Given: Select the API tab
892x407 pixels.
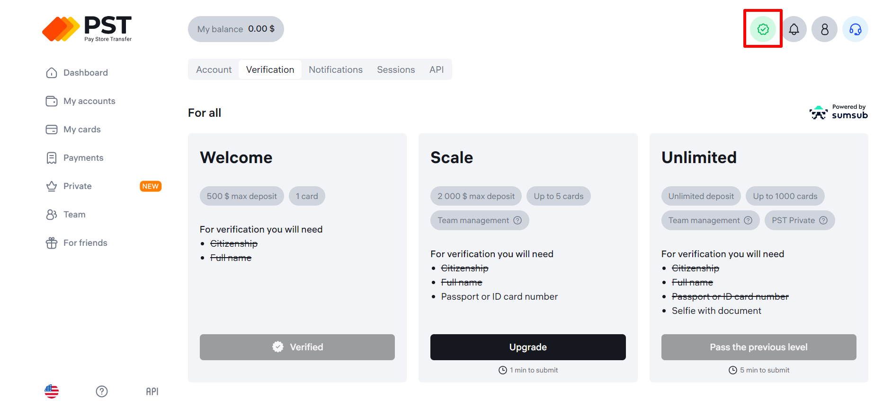Looking at the screenshot, I should click(x=437, y=69).
